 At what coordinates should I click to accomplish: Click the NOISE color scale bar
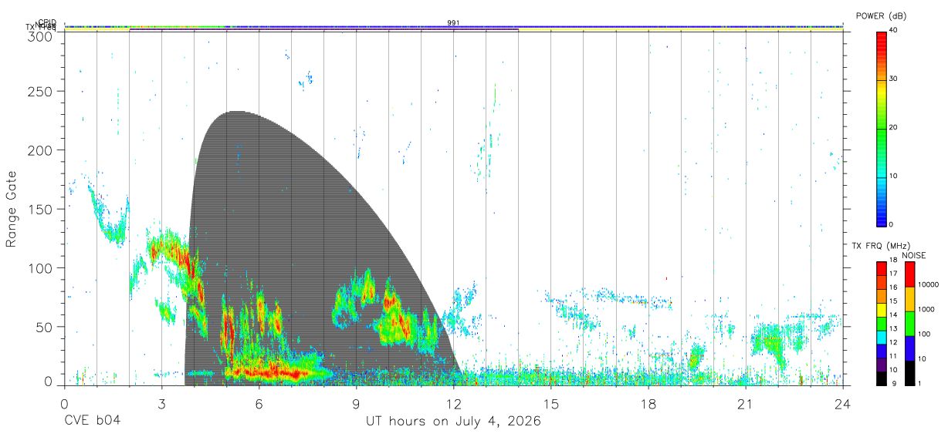point(910,323)
